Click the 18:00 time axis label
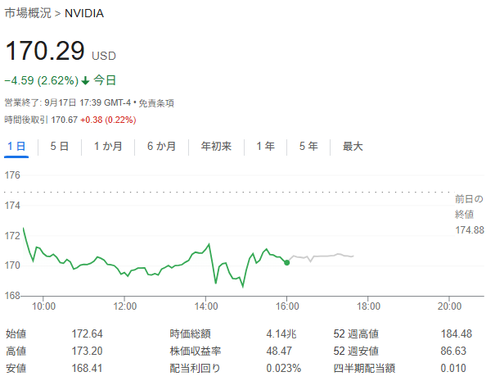 click(368, 306)
